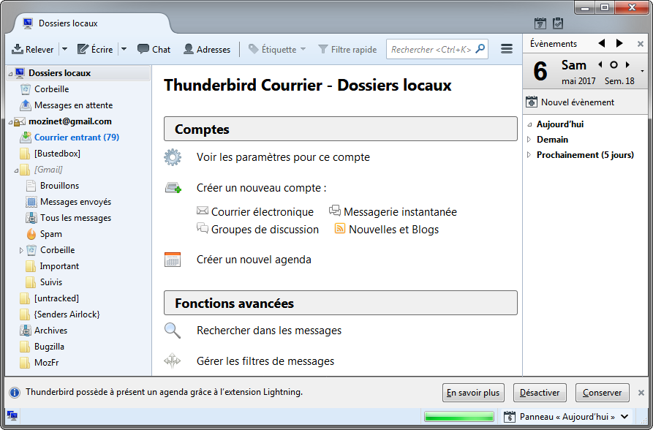Go to today circle button
The height and width of the screenshot is (430, 653).
(x=614, y=64)
